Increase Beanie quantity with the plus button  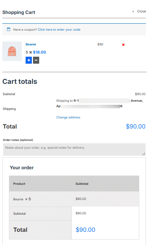coord(29,60)
